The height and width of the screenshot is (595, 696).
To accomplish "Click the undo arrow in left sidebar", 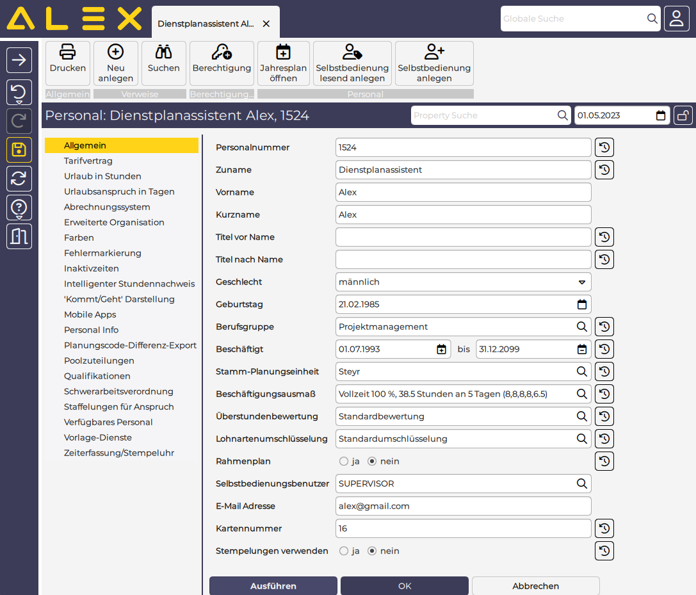I will [19, 92].
